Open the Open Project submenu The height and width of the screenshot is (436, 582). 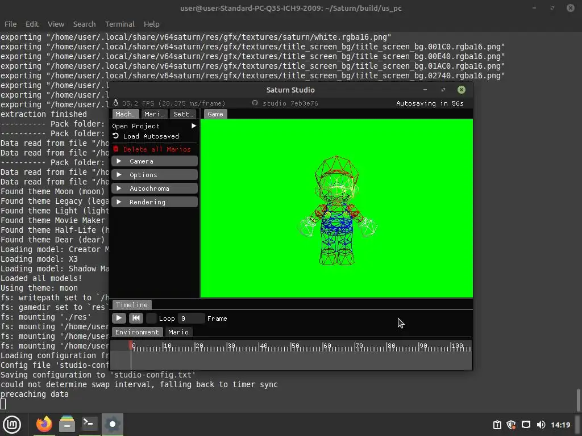(155, 126)
